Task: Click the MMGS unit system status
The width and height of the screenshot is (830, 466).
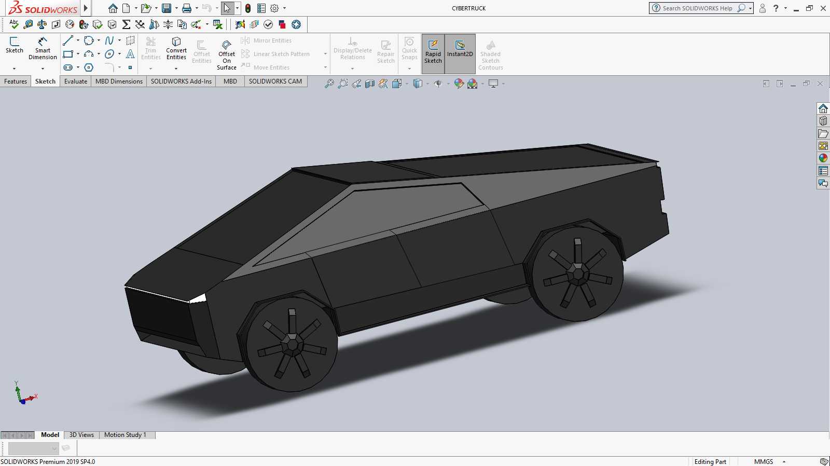Action: (764, 461)
